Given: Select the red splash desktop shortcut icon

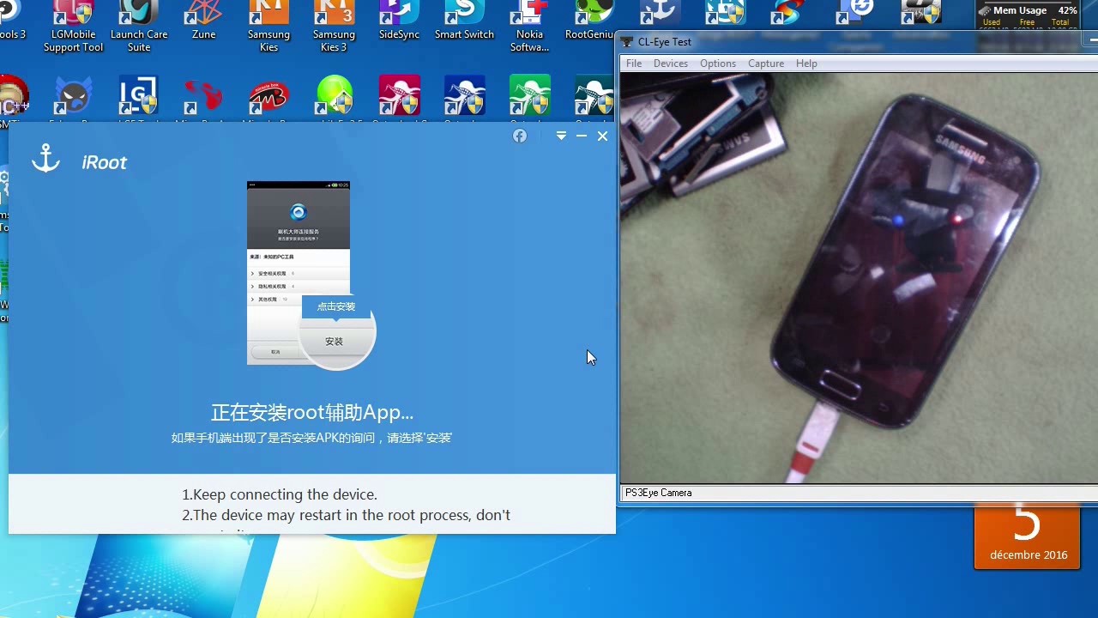Looking at the screenshot, I should (203, 96).
